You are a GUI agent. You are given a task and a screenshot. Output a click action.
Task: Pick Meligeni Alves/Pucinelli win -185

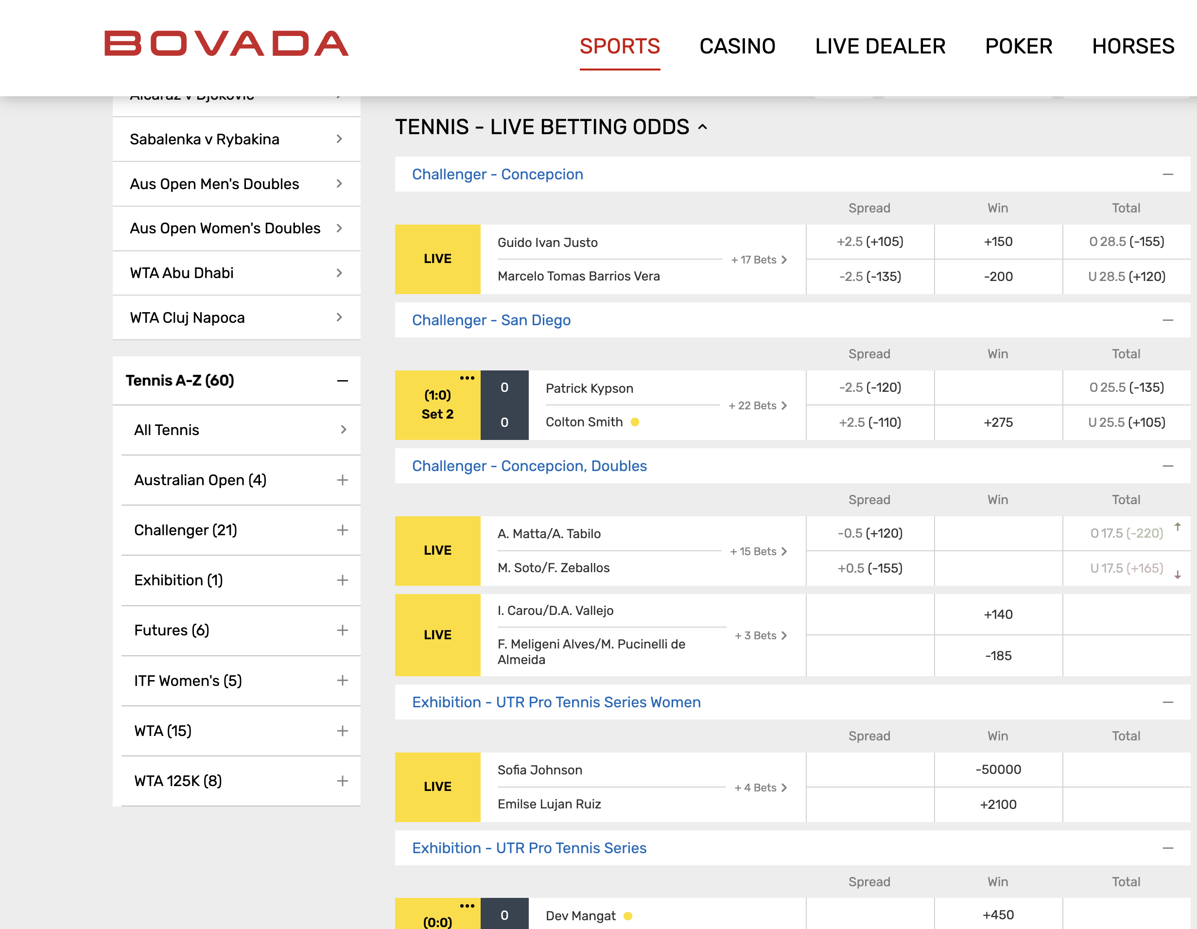point(998,655)
